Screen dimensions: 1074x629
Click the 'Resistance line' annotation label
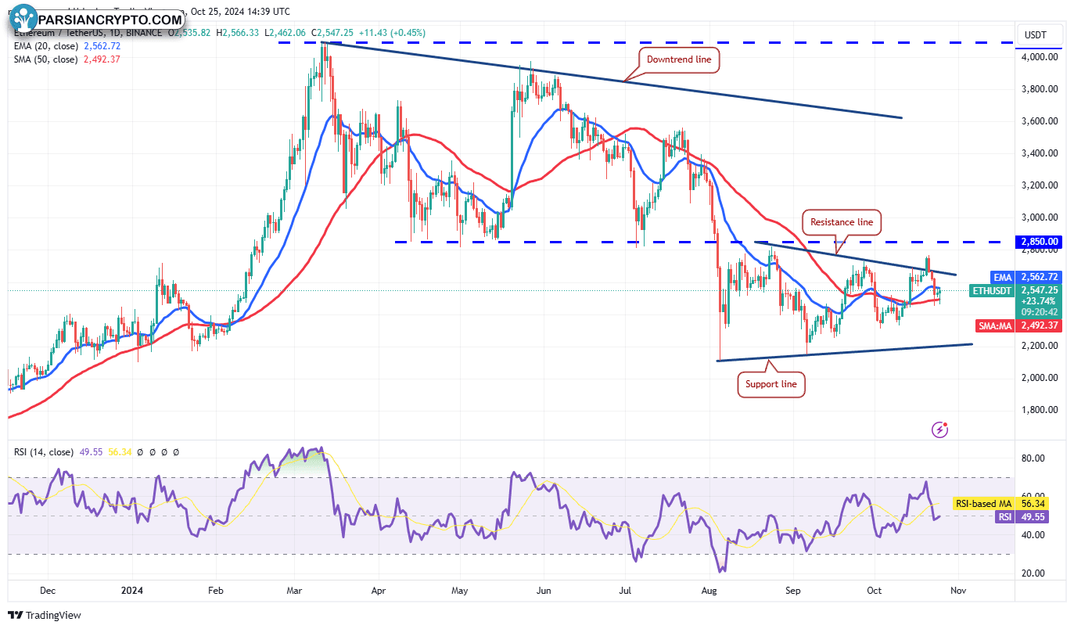pyautogui.click(x=842, y=222)
